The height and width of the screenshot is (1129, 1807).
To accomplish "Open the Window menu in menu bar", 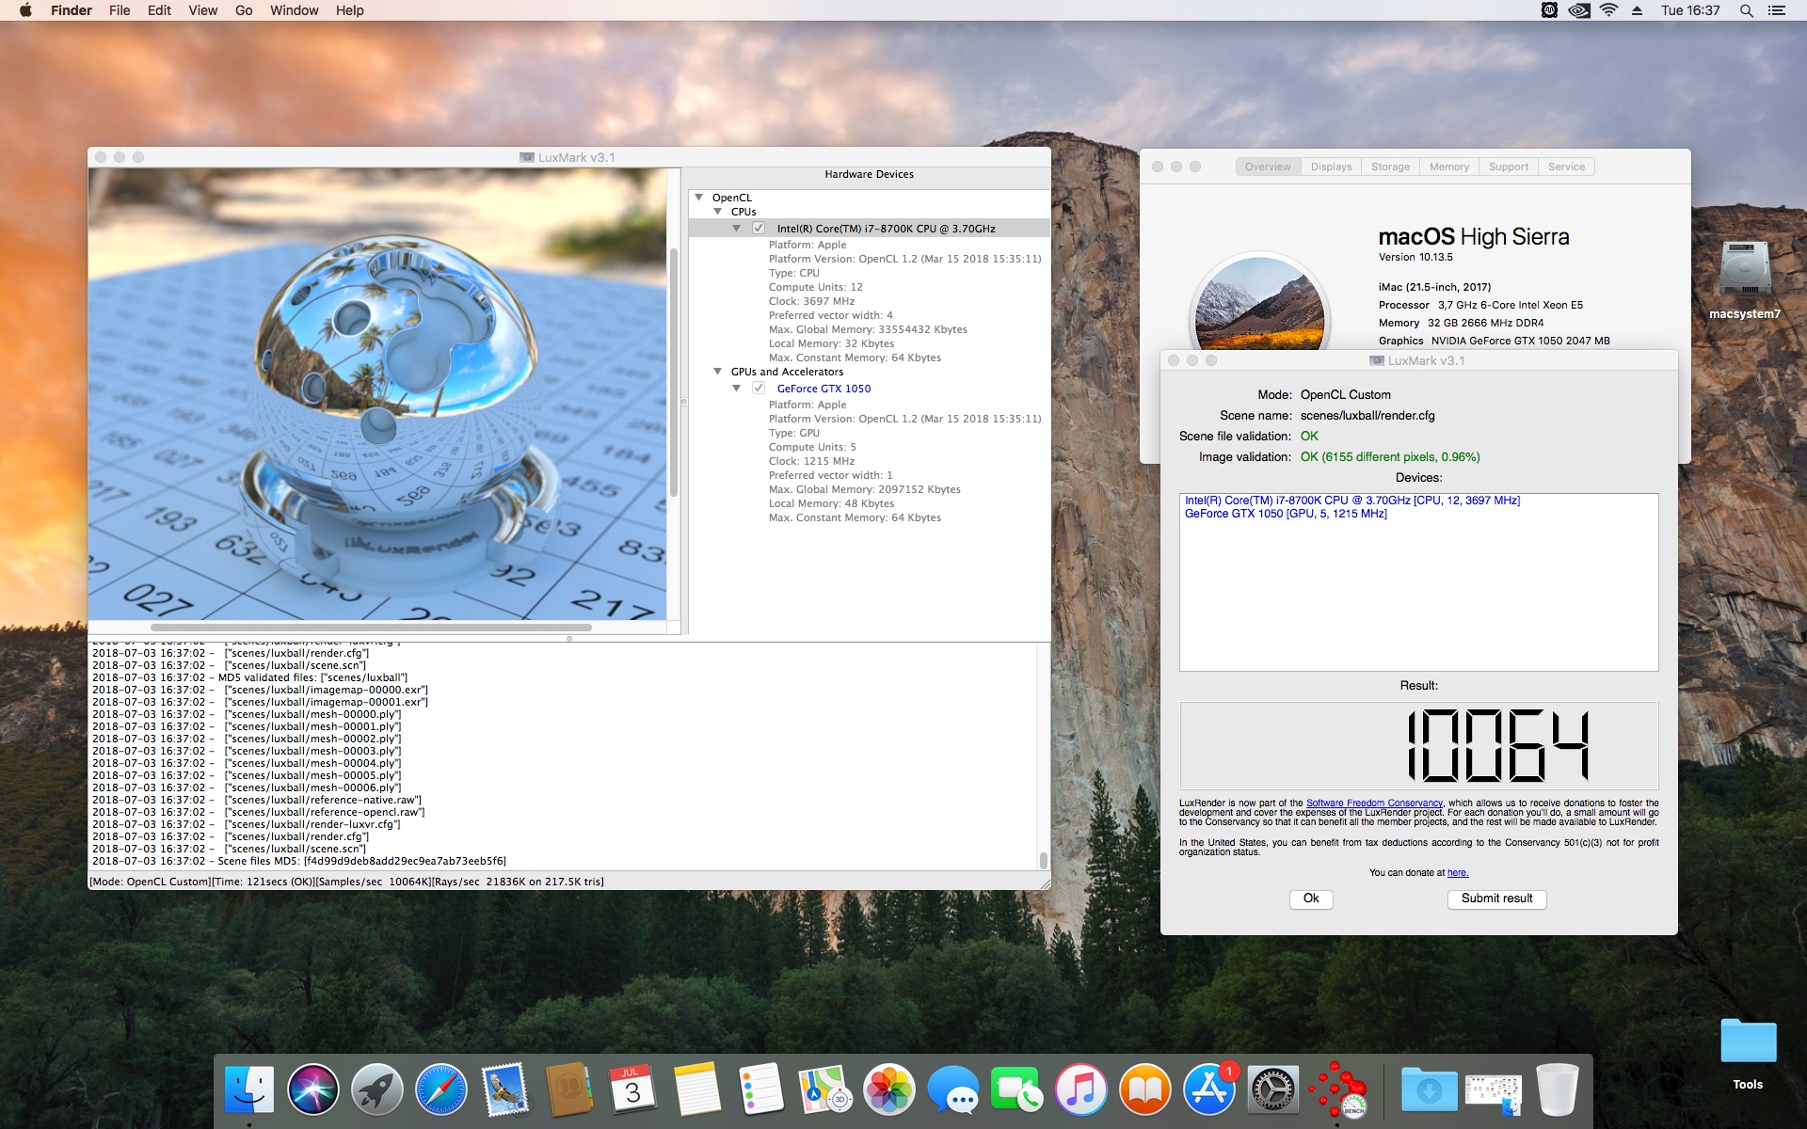I will point(294,10).
